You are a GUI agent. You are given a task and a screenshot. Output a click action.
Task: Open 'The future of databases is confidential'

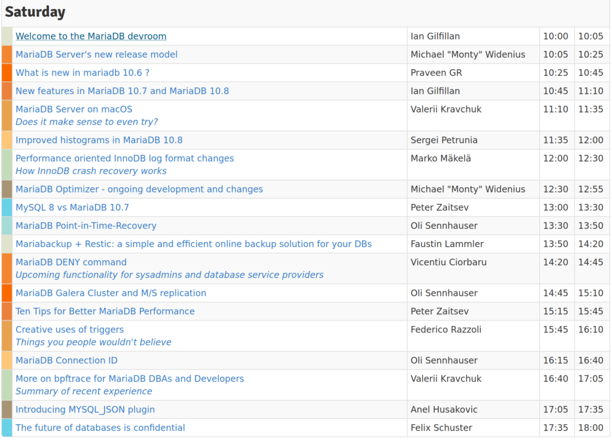coord(100,428)
